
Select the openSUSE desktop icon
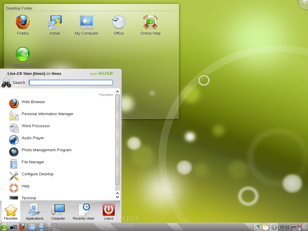23,54
